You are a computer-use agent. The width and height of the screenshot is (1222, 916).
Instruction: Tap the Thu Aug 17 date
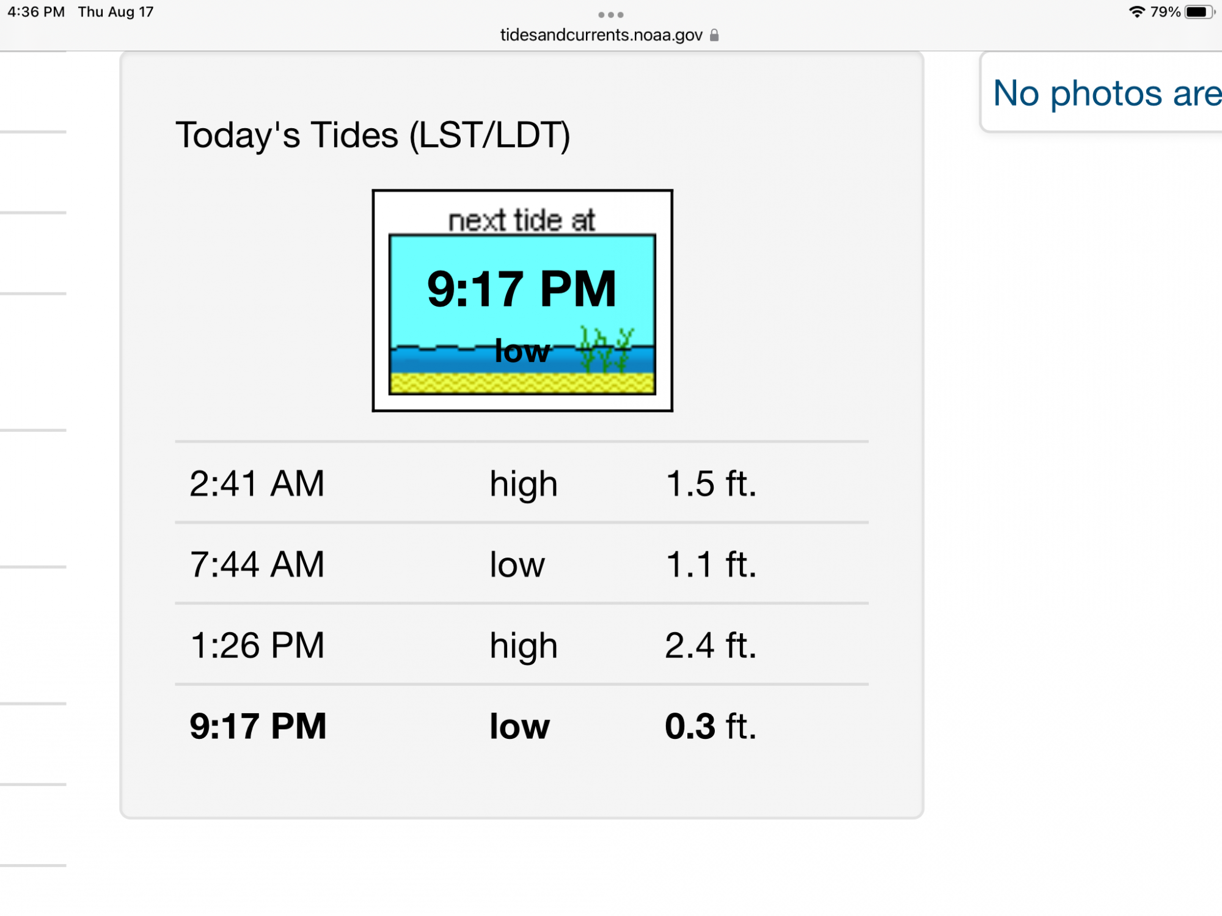[x=116, y=12]
